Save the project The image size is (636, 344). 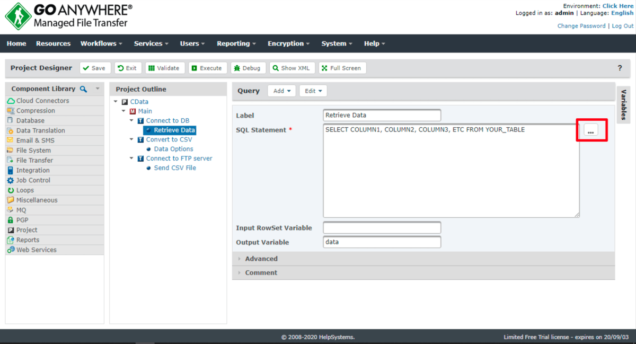pos(95,68)
